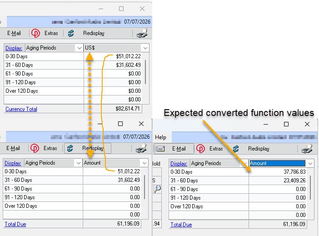Image resolution: width=319 pixels, height=236 pixels.
Task: Click the Display link in the top window
Action: (x=14, y=48)
